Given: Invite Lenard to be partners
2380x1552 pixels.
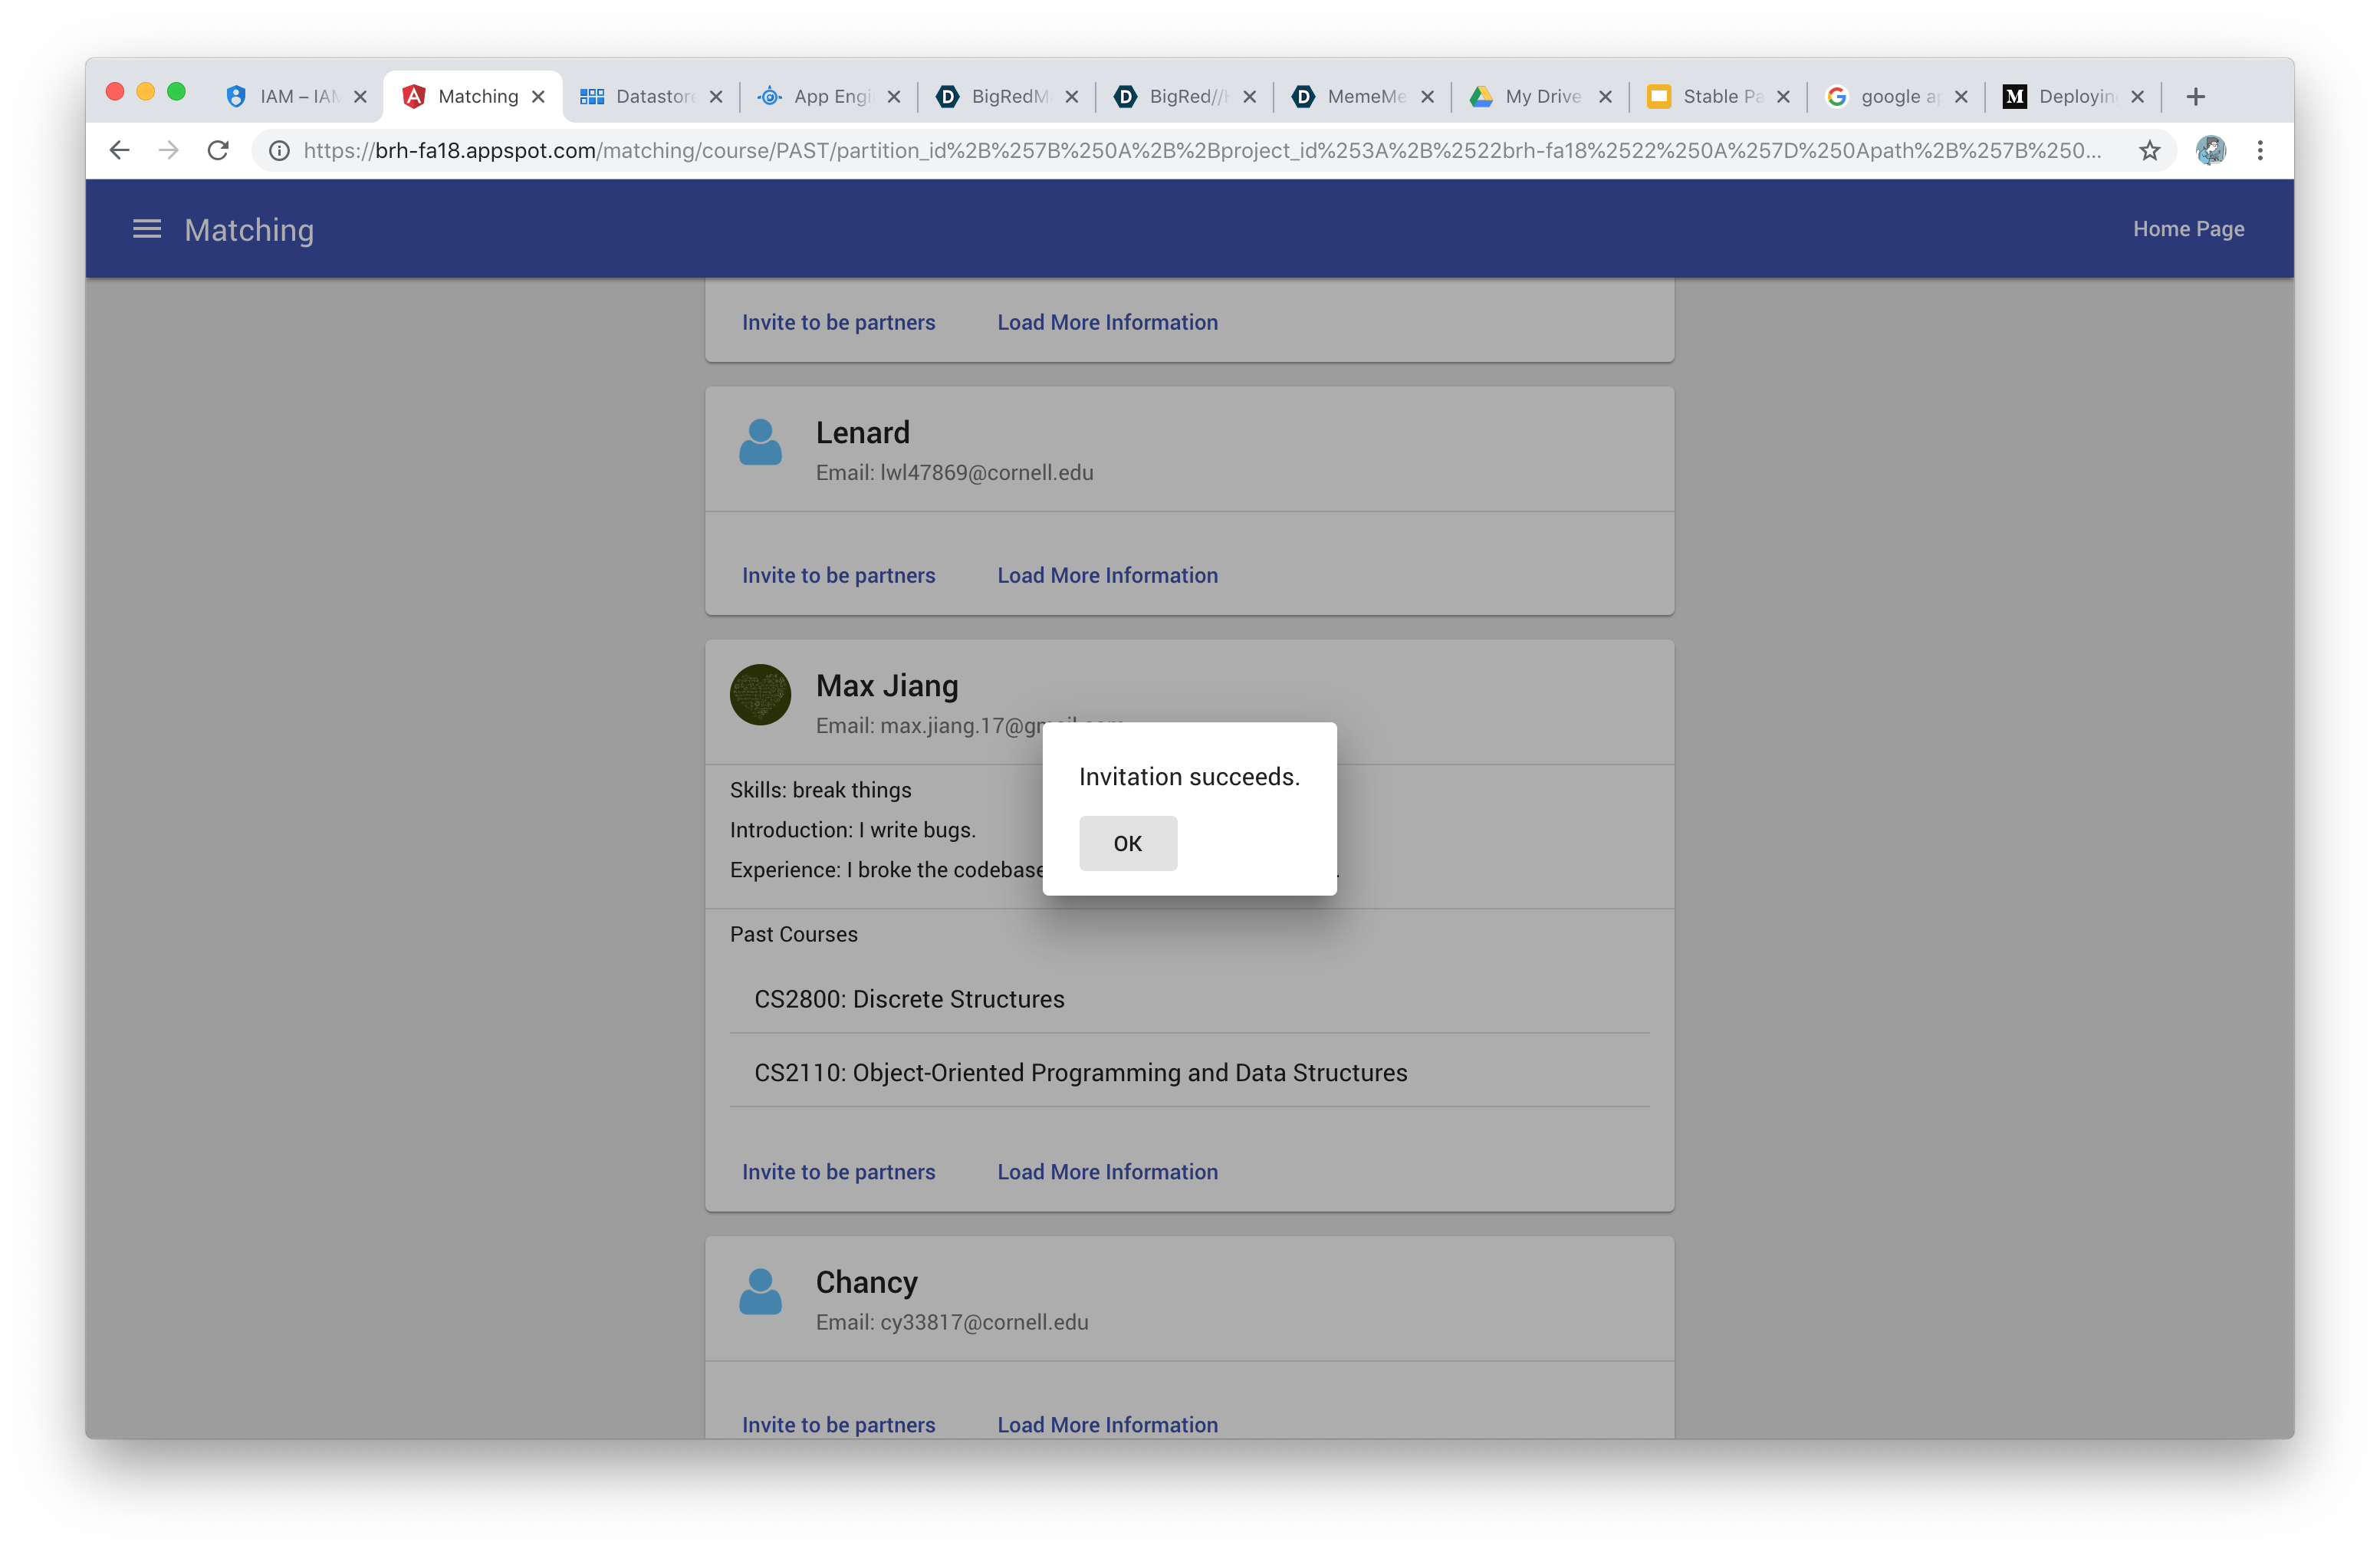Looking at the screenshot, I should click(838, 575).
